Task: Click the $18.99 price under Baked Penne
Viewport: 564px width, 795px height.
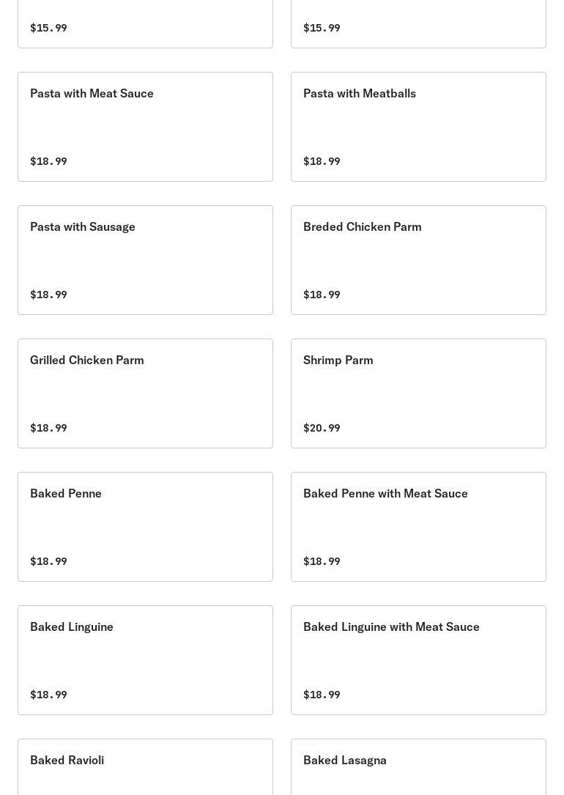Action: (x=48, y=561)
